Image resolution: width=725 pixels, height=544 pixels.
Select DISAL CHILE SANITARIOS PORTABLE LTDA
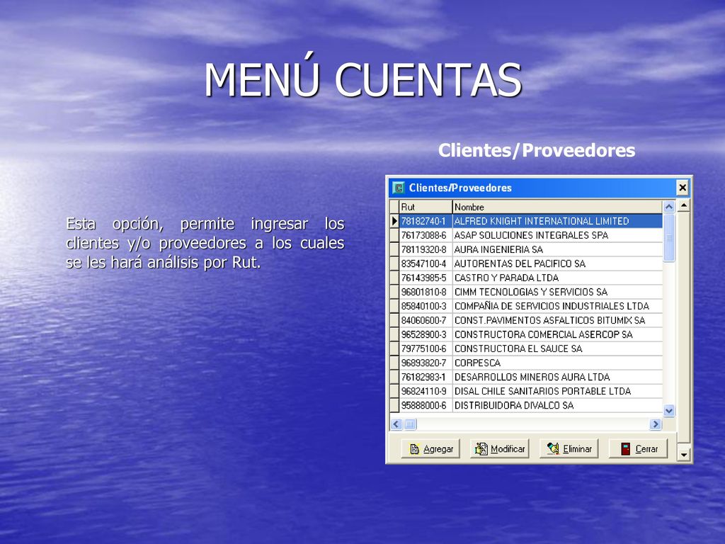coord(557,391)
